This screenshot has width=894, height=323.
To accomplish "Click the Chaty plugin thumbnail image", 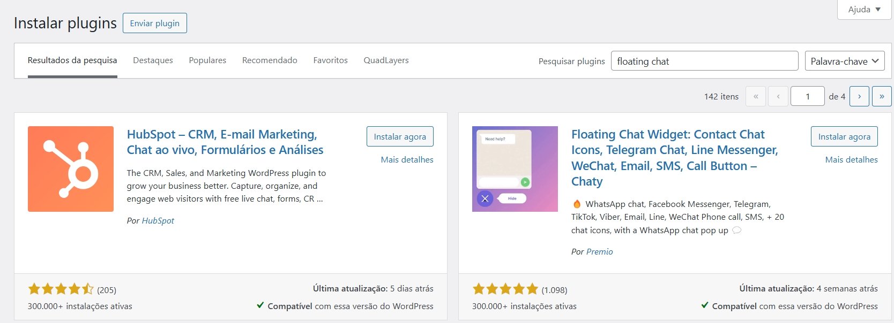I will click(x=515, y=169).
